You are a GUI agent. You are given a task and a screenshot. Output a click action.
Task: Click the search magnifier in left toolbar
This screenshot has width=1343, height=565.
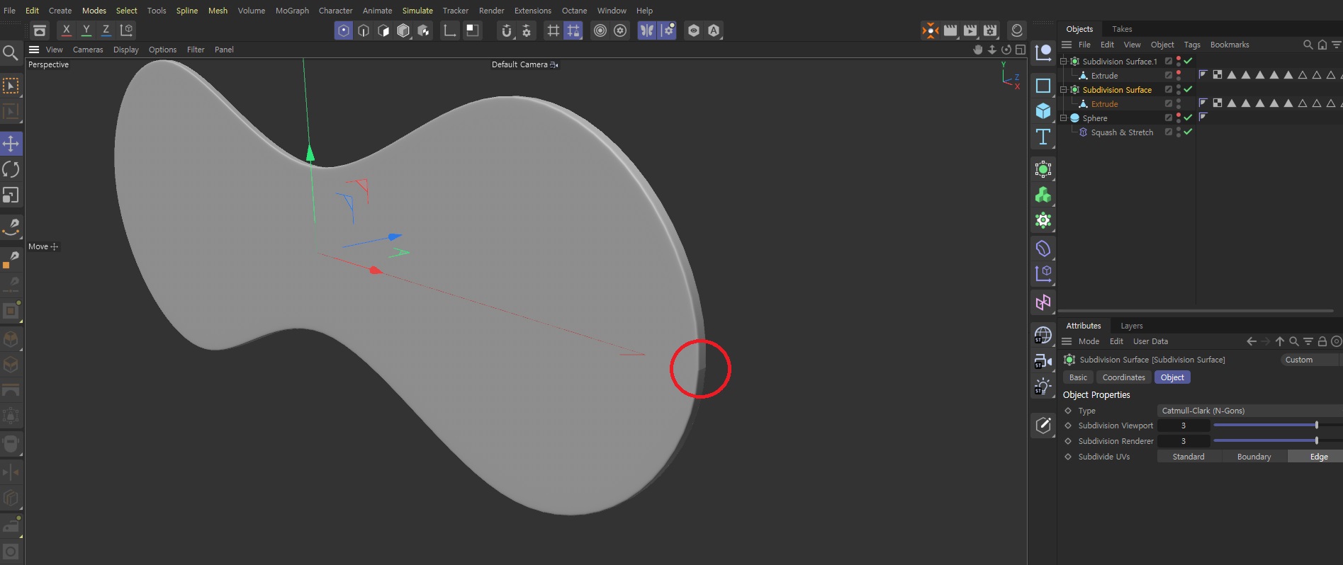(10, 52)
